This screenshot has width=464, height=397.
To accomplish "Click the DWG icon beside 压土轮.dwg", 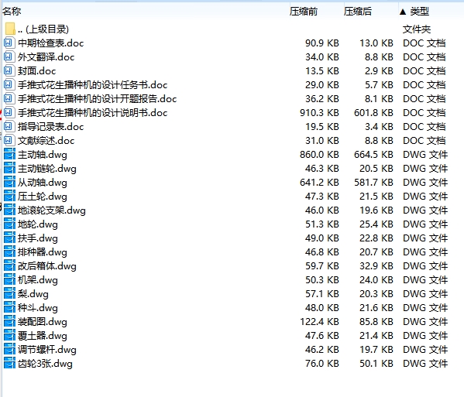I will pos(9,196).
